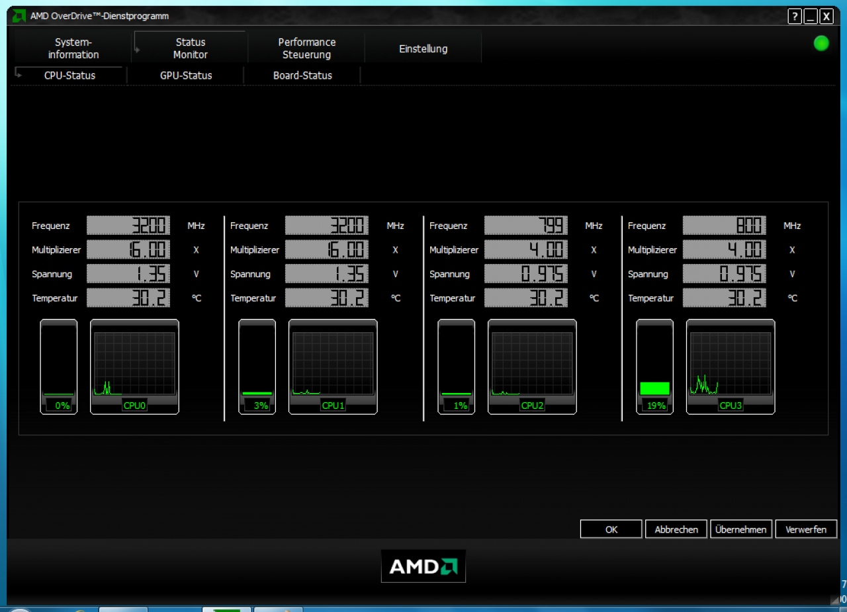847x612 pixels.
Task: Click the CPU0 Frequenz 3200 value
Action: (x=128, y=226)
